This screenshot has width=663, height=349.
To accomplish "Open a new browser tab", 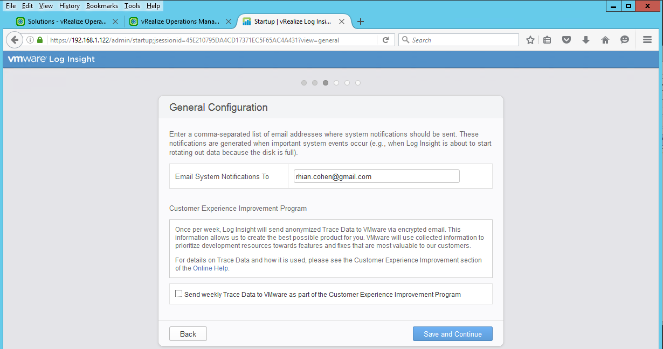I will (361, 22).
